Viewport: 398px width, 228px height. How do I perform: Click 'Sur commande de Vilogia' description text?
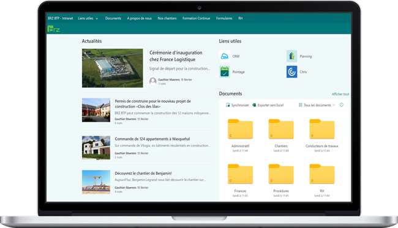[x=162, y=145]
